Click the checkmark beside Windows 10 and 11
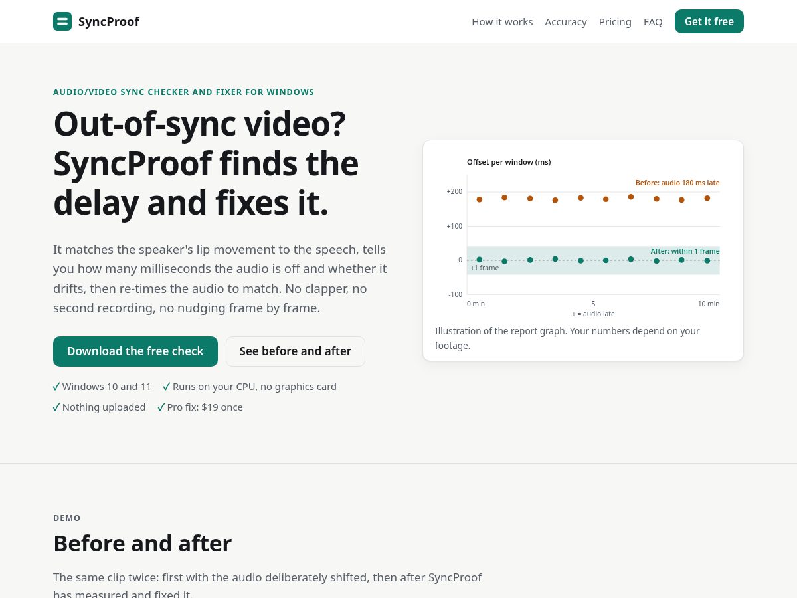 point(56,387)
